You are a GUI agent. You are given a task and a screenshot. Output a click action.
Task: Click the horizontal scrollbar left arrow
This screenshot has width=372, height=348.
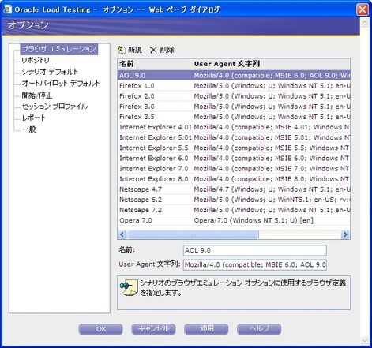pyautogui.click(x=122, y=234)
